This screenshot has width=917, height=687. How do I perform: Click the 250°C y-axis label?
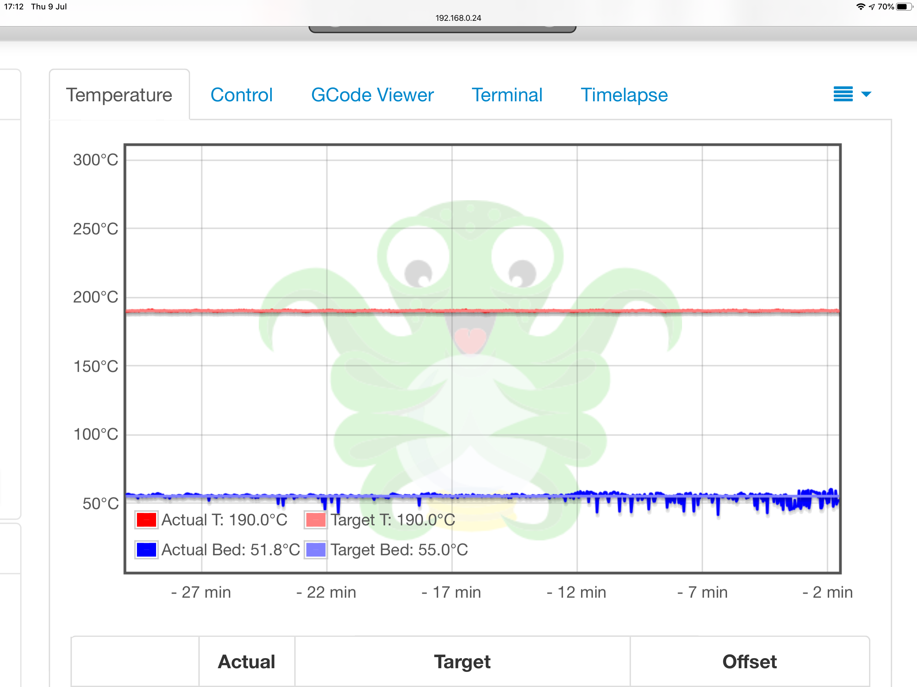[96, 229]
